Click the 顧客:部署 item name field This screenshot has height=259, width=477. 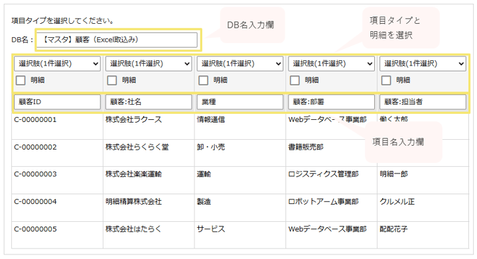pyautogui.click(x=331, y=102)
